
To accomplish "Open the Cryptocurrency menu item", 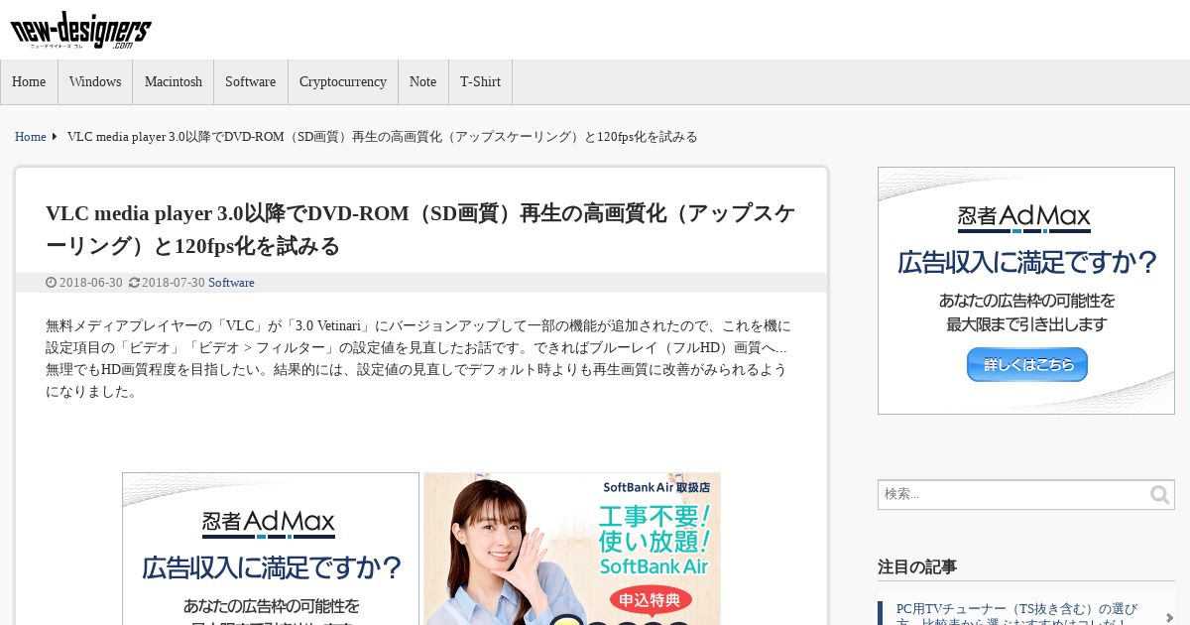I will [343, 82].
